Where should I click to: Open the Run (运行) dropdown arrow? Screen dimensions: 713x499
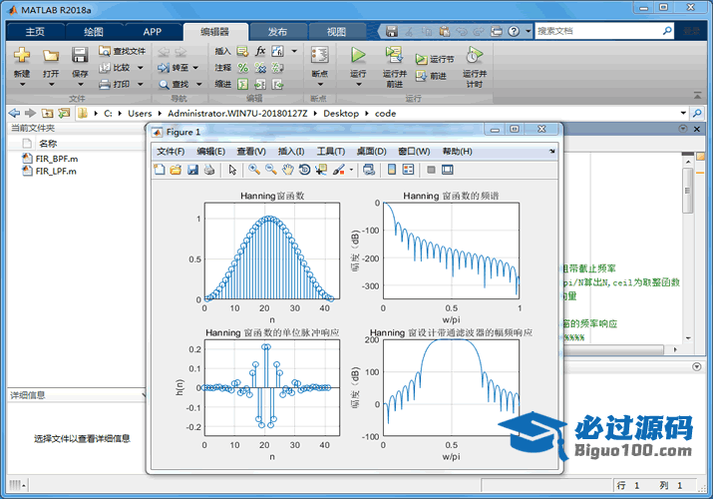[x=358, y=84]
